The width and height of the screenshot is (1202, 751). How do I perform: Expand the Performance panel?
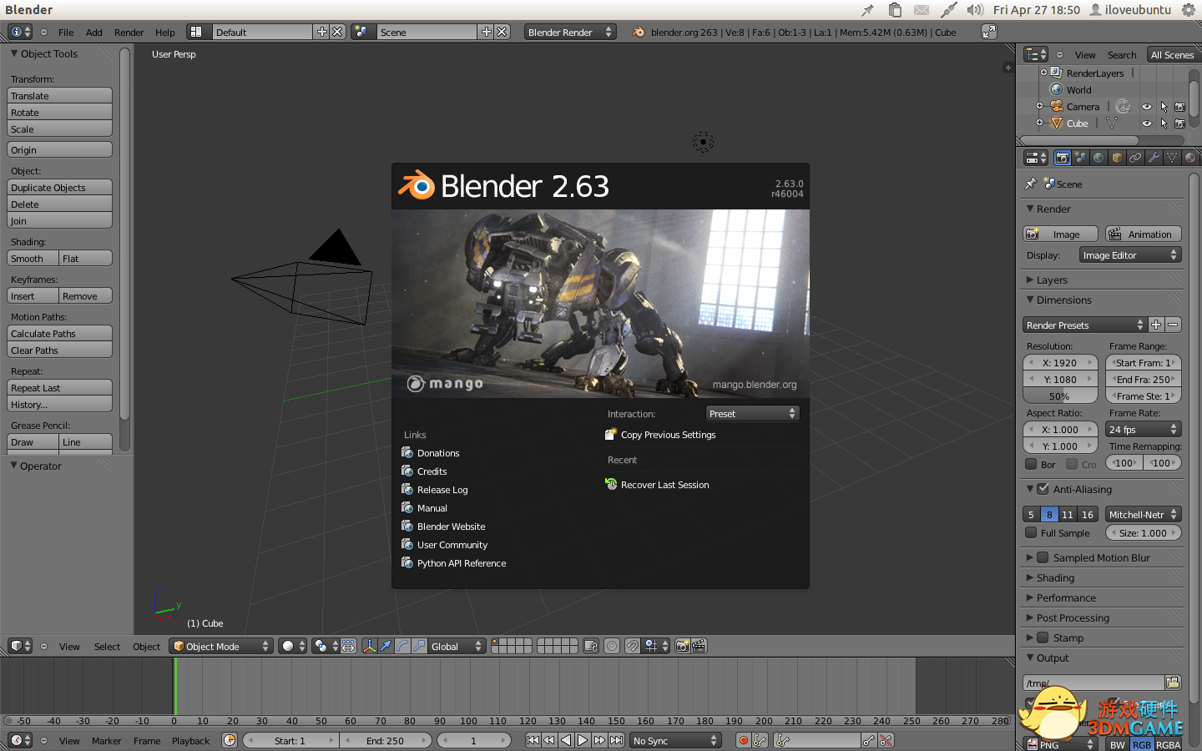(1066, 597)
